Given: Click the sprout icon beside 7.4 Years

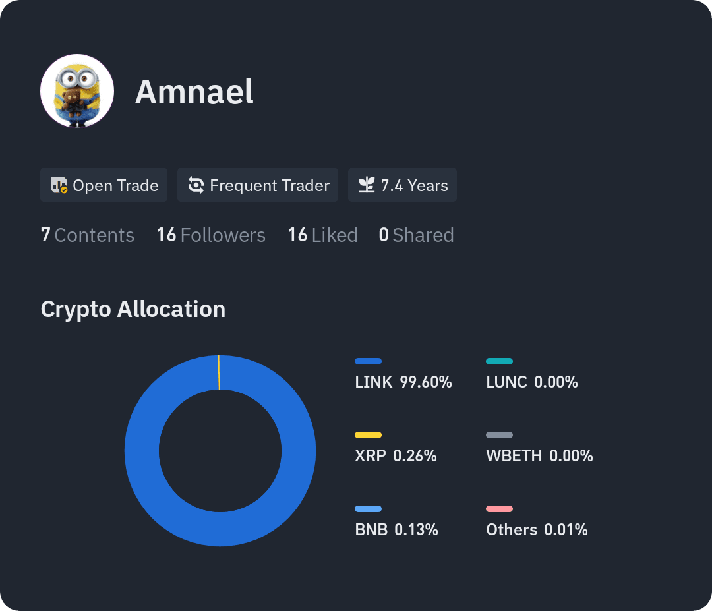Looking at the screenshot, I should (x=367, y=185).
